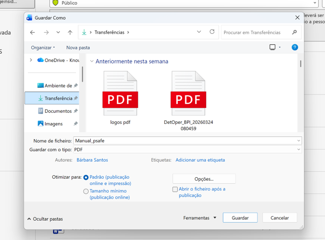Viewport: 325px width, 240px height.
Task: Enable Abrir o ficheiro após a publicação
Action: coord(175,189)
